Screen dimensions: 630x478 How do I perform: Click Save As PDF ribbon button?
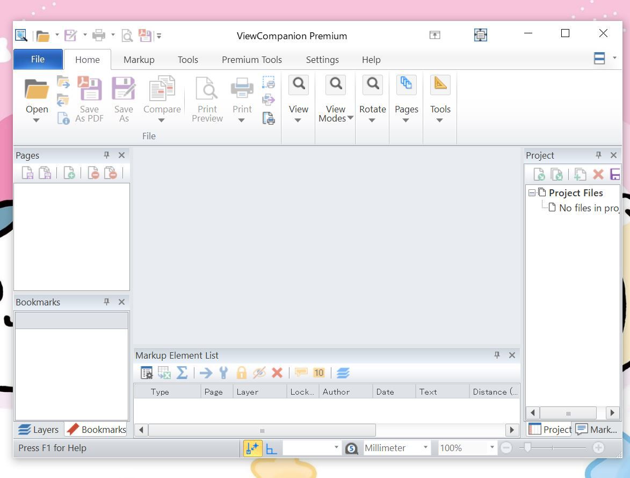89,99
